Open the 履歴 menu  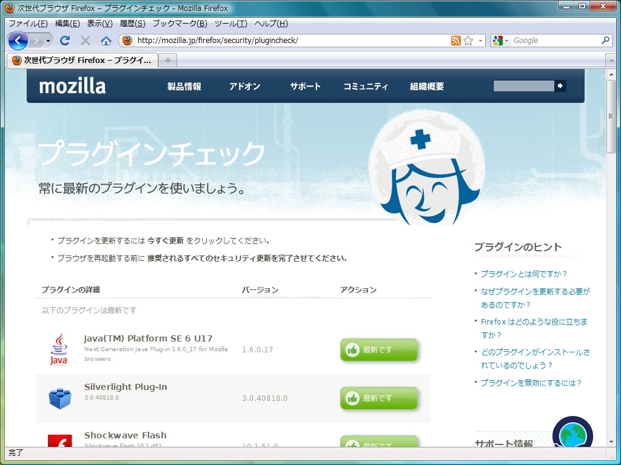[x=132, y=24]
